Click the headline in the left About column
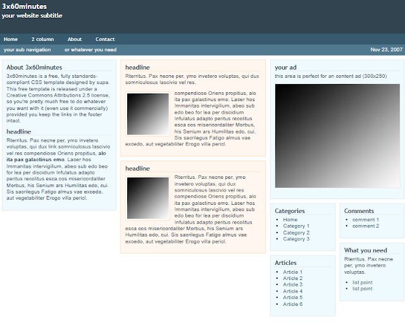 click(x=18, y=131)
